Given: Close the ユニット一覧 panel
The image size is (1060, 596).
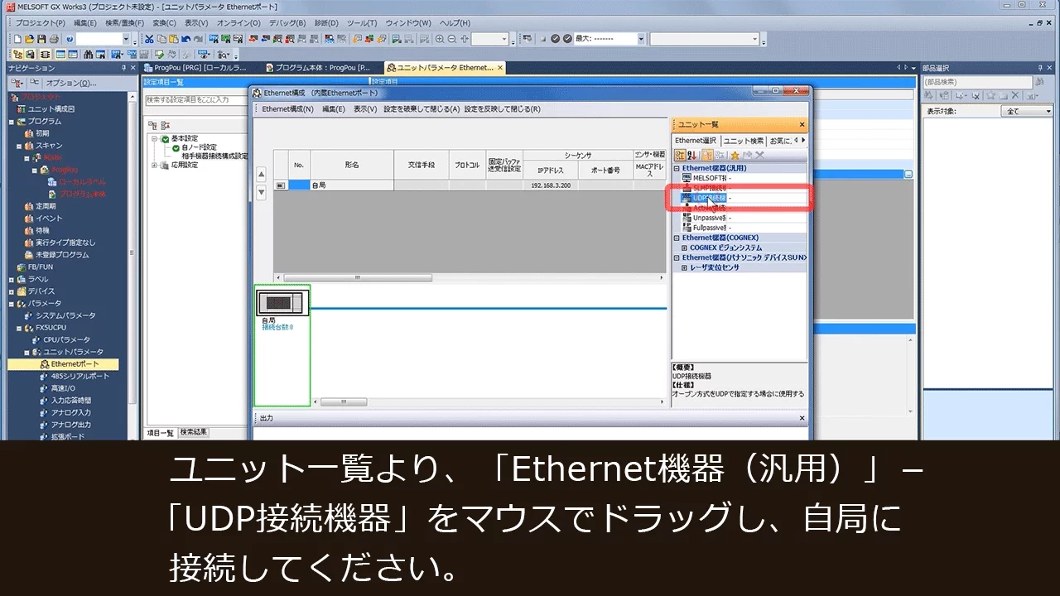Looking at the screenshot, I should (x=802, y=124).
